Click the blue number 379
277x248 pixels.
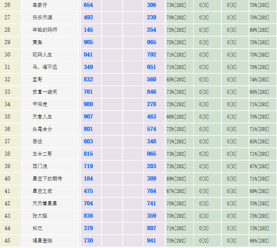pos(88,228)
